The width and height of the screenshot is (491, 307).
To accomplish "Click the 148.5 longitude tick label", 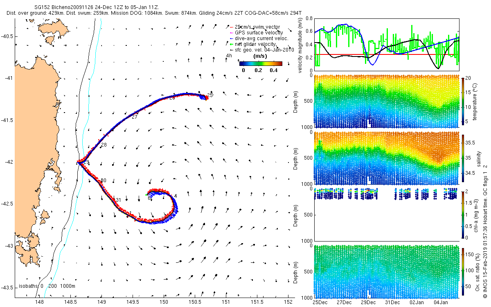I will point(70,302).
